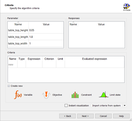
Task: Collapse the Create new section
Action: [9, 86]
